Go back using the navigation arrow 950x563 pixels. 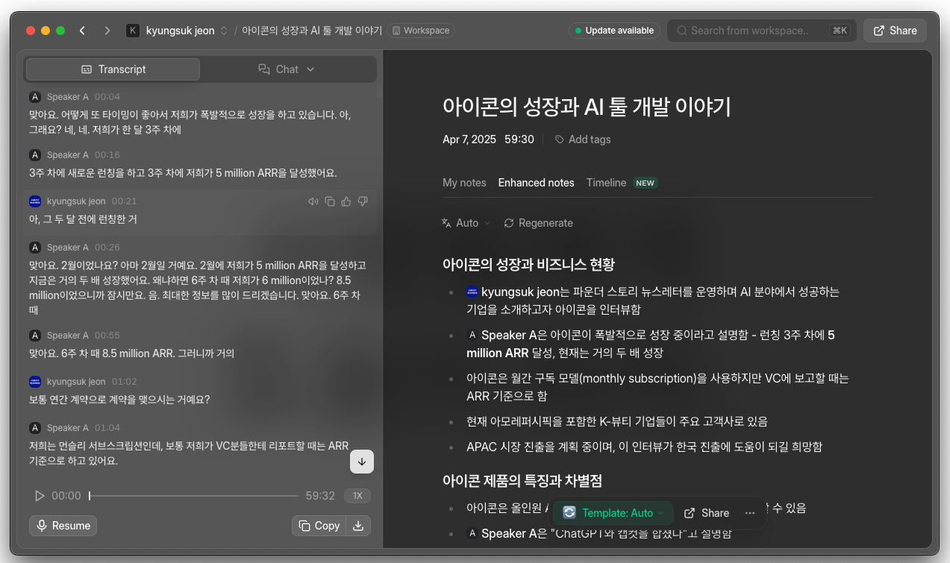[82, 31]
